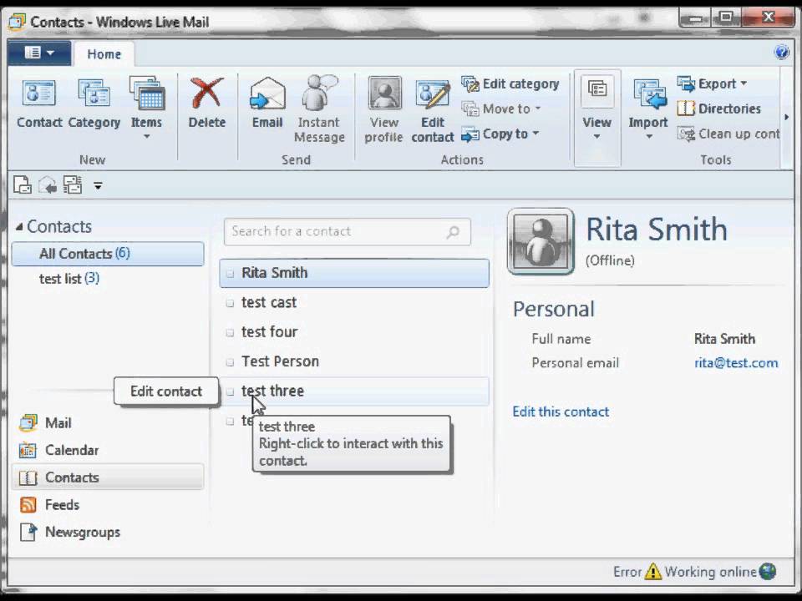The image size is (802, 601).
Task: Open Directories
Action: click(719, 109)
